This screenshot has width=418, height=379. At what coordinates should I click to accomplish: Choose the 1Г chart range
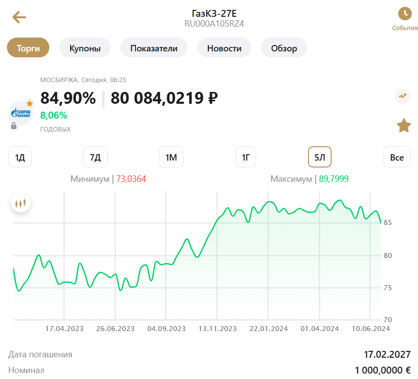click(246, 157)
